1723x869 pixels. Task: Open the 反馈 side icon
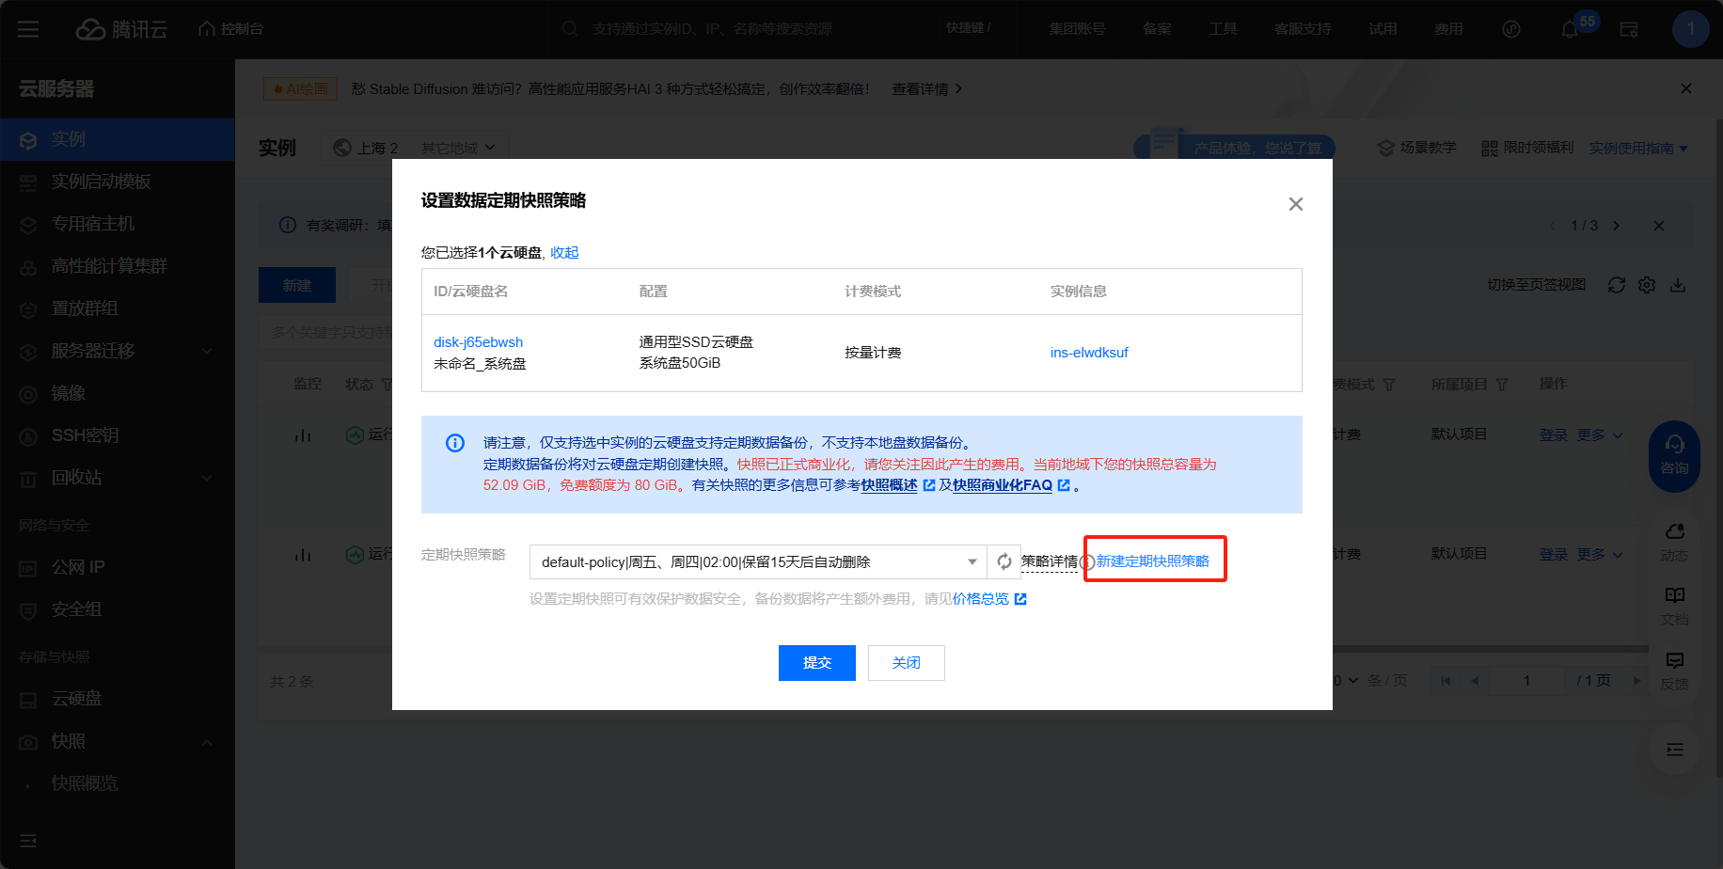(1674, 671)
